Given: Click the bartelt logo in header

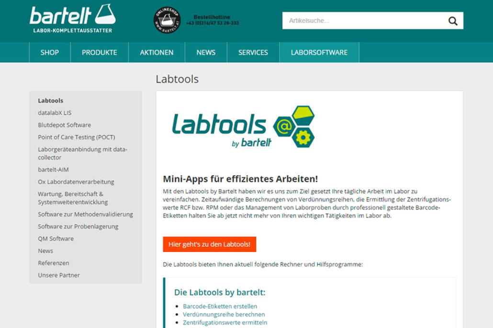Looking at the screenshot, I should tap(72, 19).
